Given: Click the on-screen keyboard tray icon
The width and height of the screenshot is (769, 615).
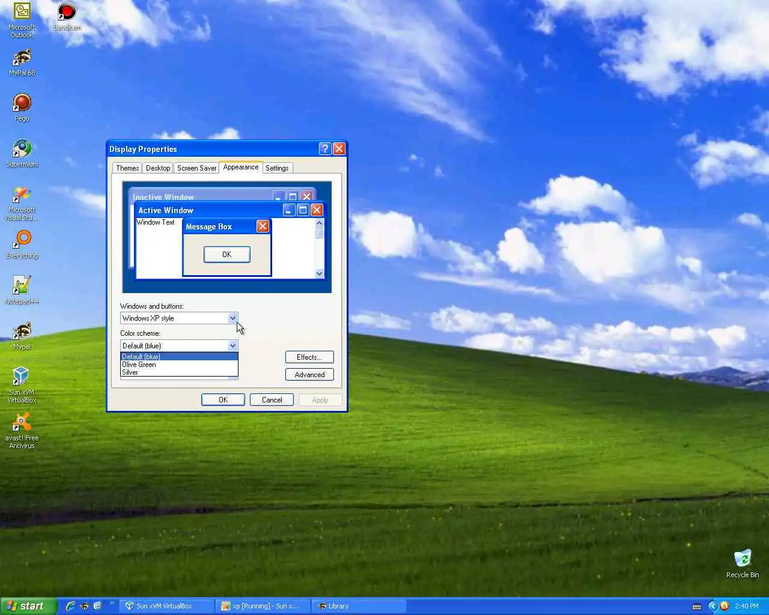Looking at the screenshot, I should coord(697,607).
